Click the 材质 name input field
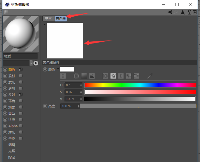This screenshot has width=200, height=162. point(20,56)
